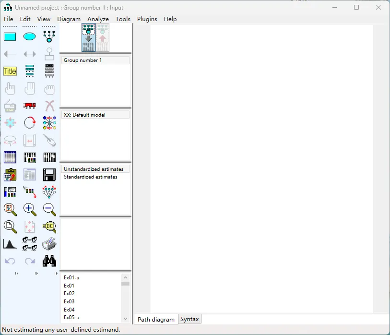Click the file list scroll up arrow
390x335 pixels.
pos(125,277)
